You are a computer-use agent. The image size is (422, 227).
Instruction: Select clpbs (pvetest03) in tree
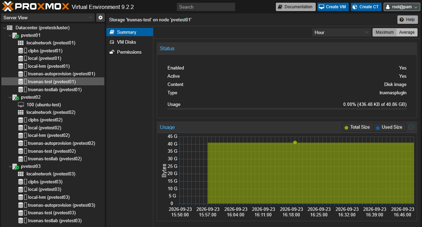pyautogui.click(x=53, y=182)
